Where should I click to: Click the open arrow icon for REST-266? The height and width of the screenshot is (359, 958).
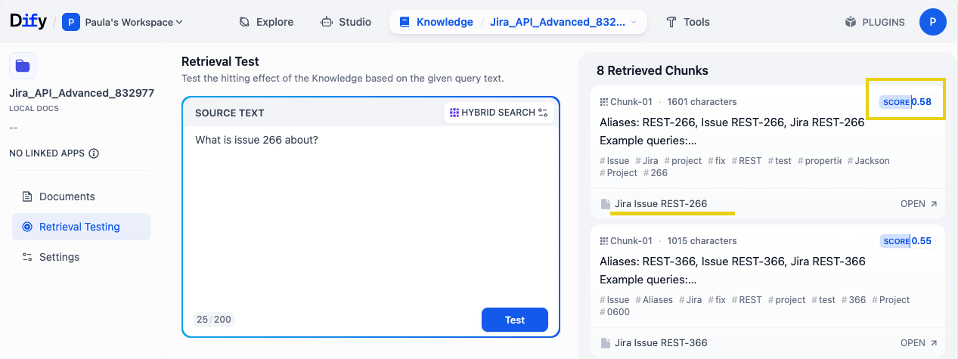click(934, 204)
